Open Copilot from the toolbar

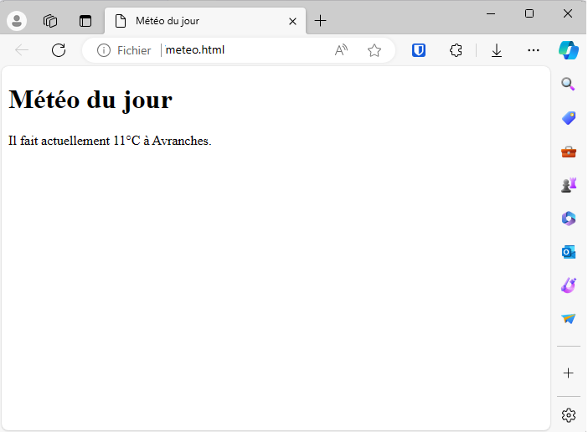pyautogui.click(x=569, y=50)
